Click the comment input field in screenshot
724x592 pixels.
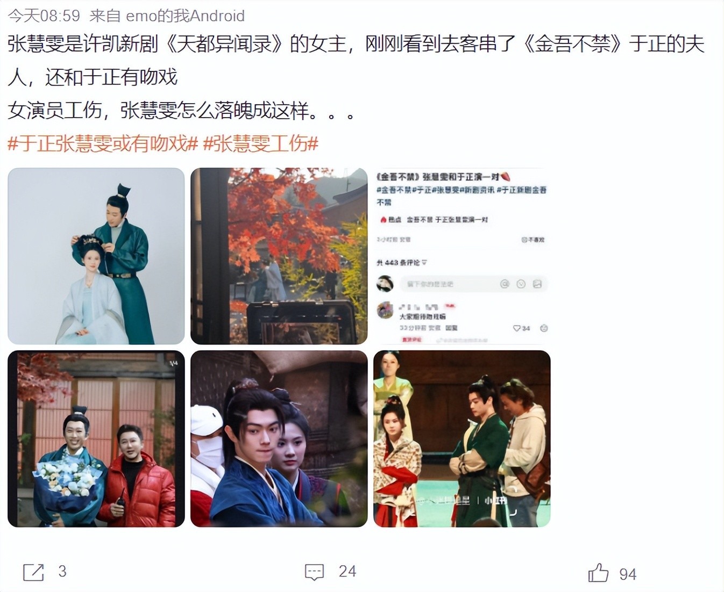pos(473,284)
